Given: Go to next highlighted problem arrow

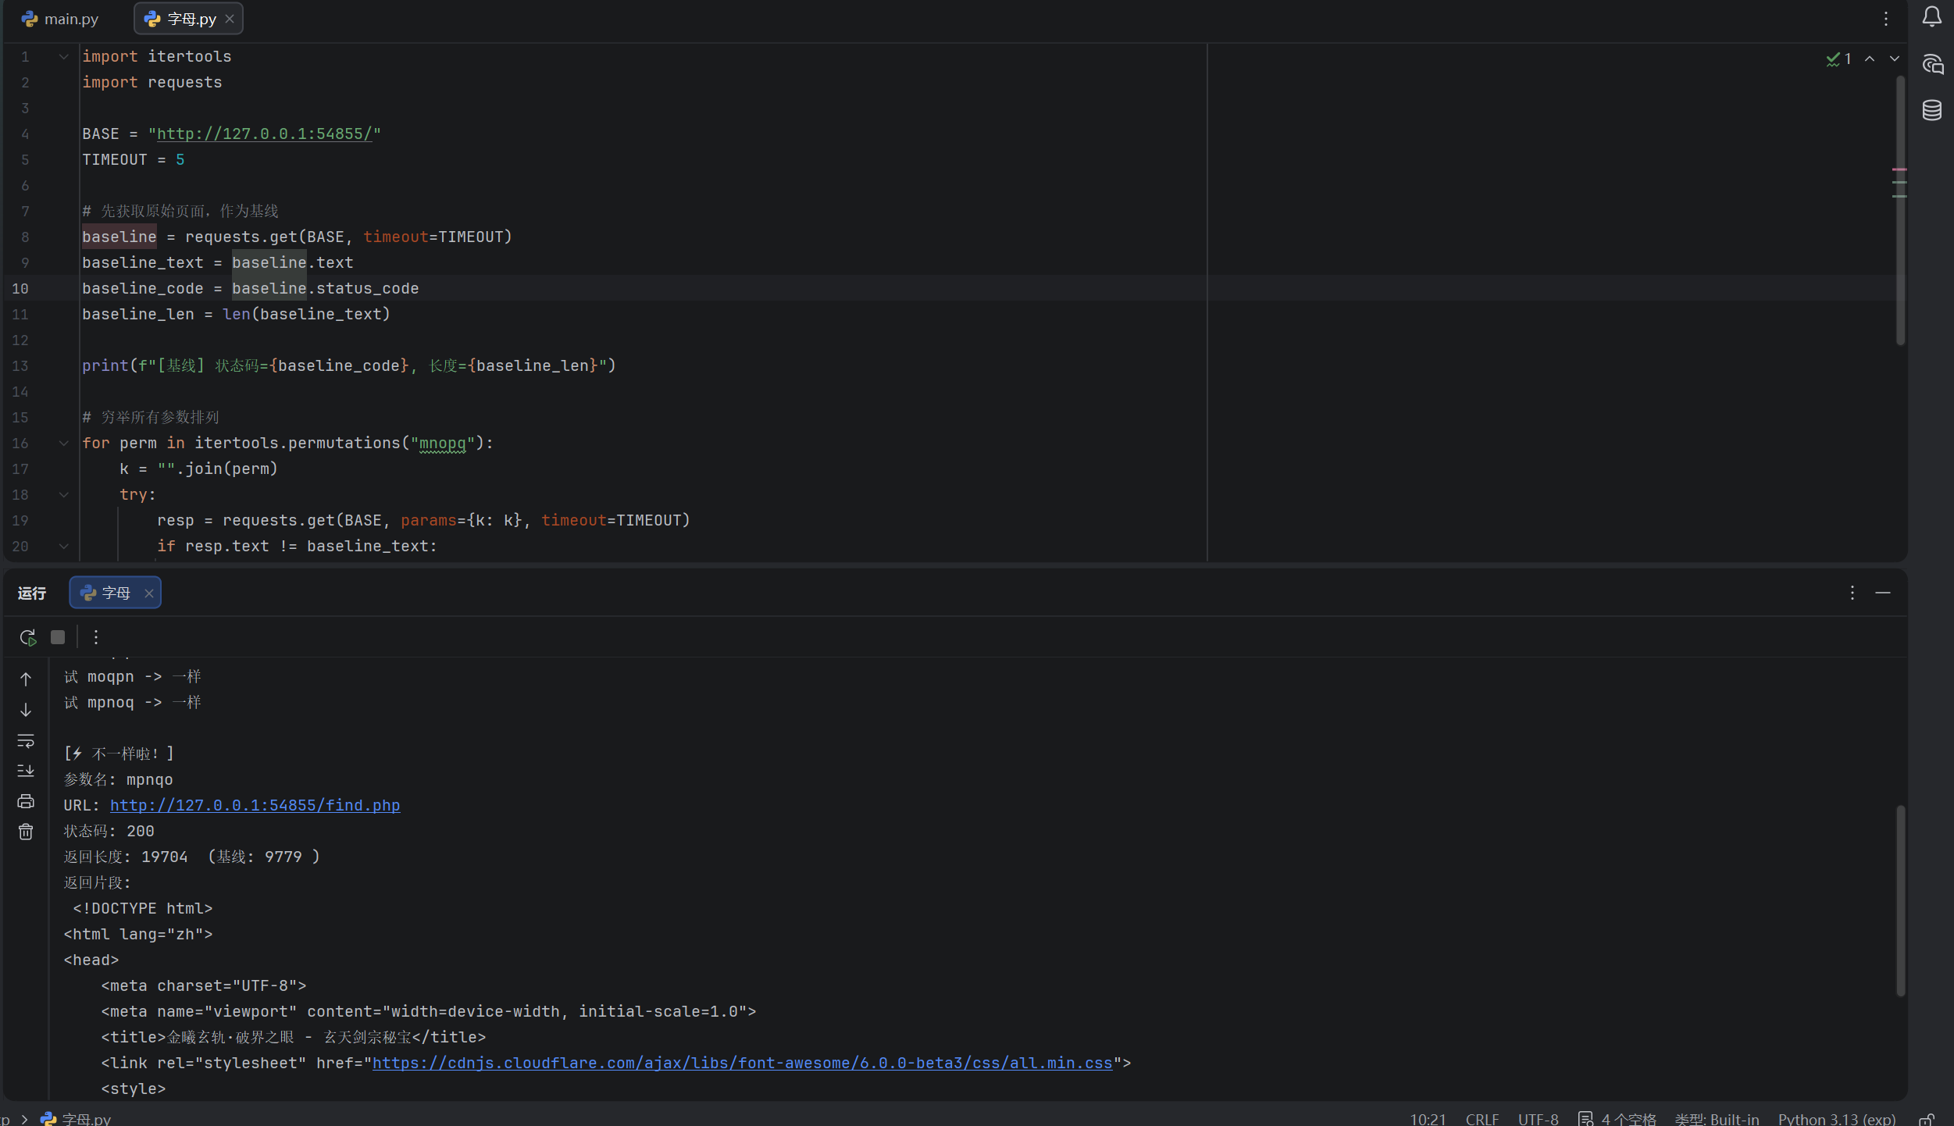Looking at the screenshot, I should [x=1895, y=59].
